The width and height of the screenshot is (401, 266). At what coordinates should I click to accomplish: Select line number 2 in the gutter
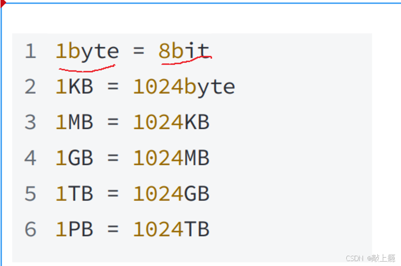coord(31,87)
